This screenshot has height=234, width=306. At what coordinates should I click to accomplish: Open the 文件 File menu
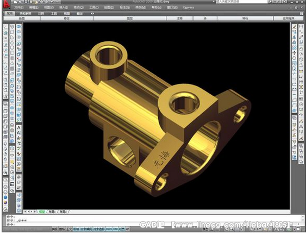19,8
